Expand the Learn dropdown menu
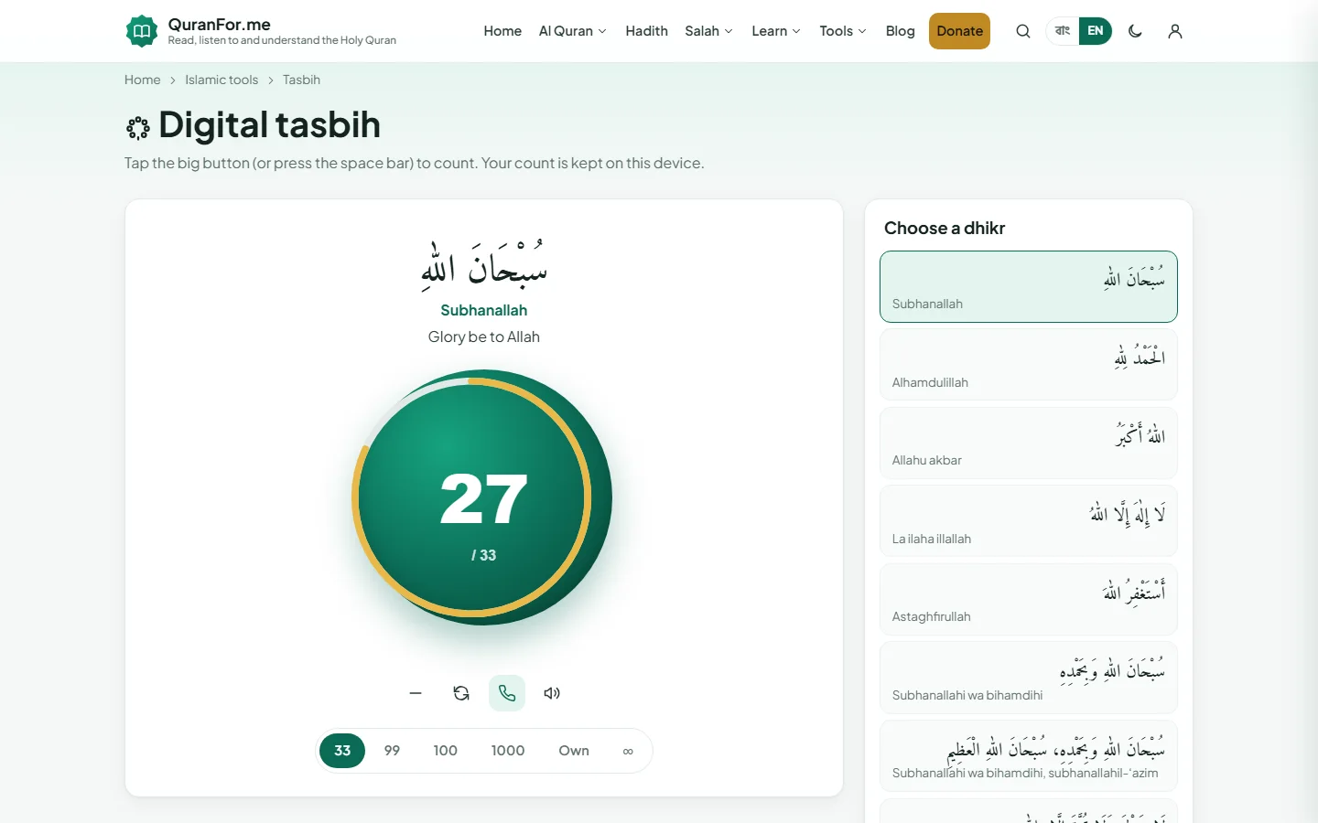The image size is (1318, 823). point(776,31)
